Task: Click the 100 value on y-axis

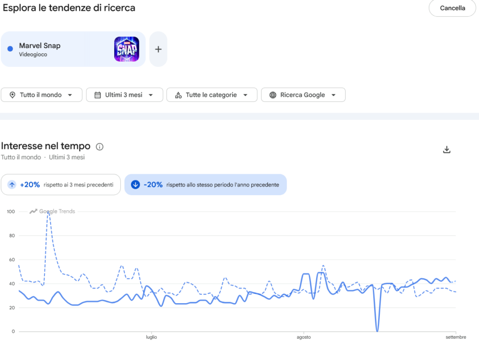Action: (11, 211)
